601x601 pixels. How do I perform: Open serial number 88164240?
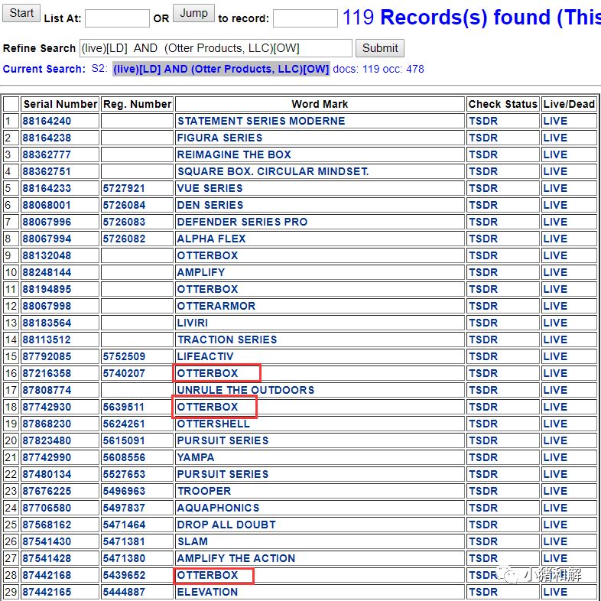coord(47,121)
